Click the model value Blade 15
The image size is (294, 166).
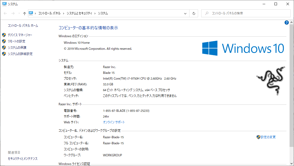click(x=109, y=73)
